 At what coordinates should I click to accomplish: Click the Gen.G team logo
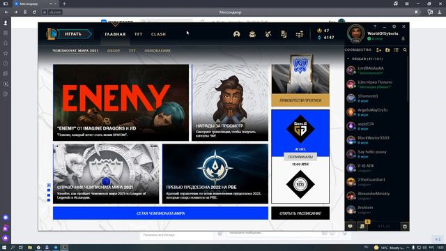click(x=300, y=129)
